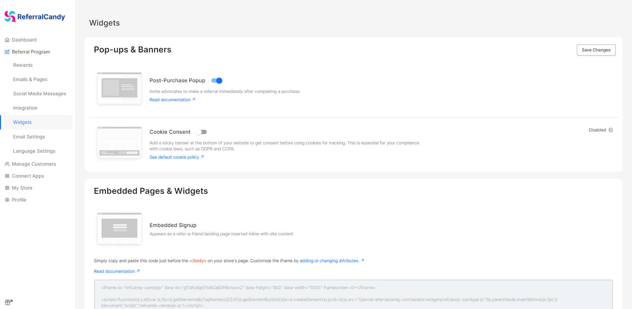Click the Connect Apps grid icon
This screenshot has width=632, height=309.
click(x=7, y=176)
